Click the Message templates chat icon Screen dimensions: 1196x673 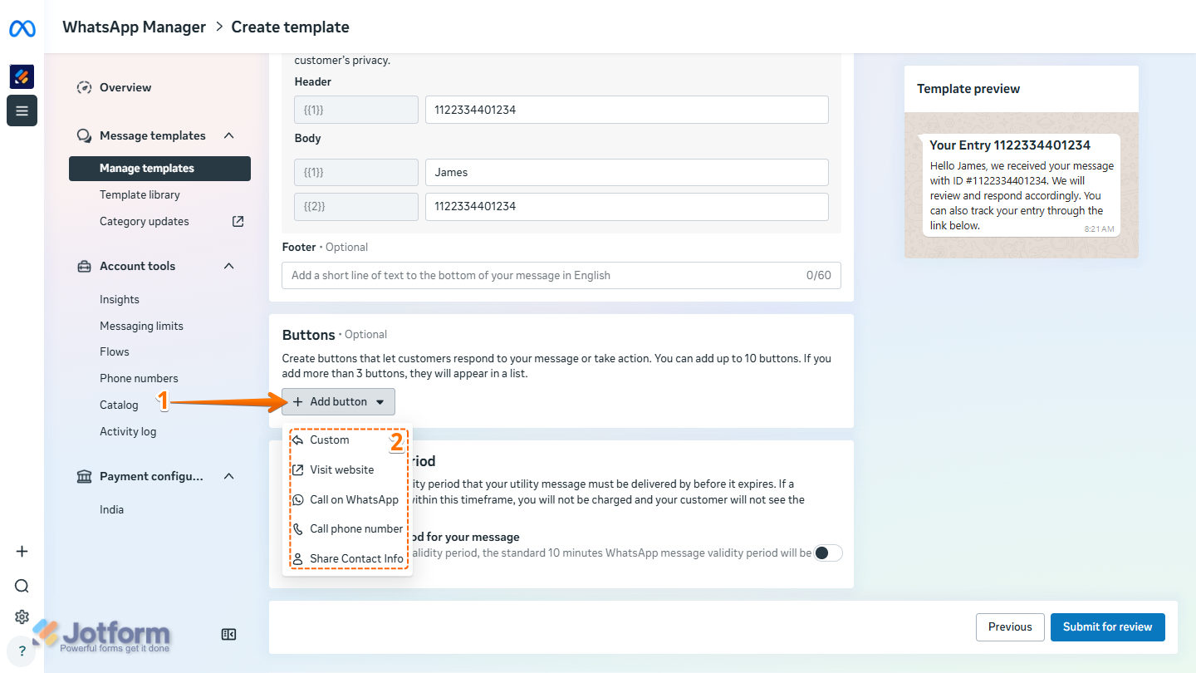pos(84,135)
